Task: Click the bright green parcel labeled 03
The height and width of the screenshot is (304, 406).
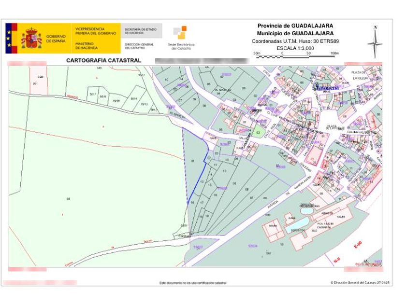Action: (x=258, y=132)
